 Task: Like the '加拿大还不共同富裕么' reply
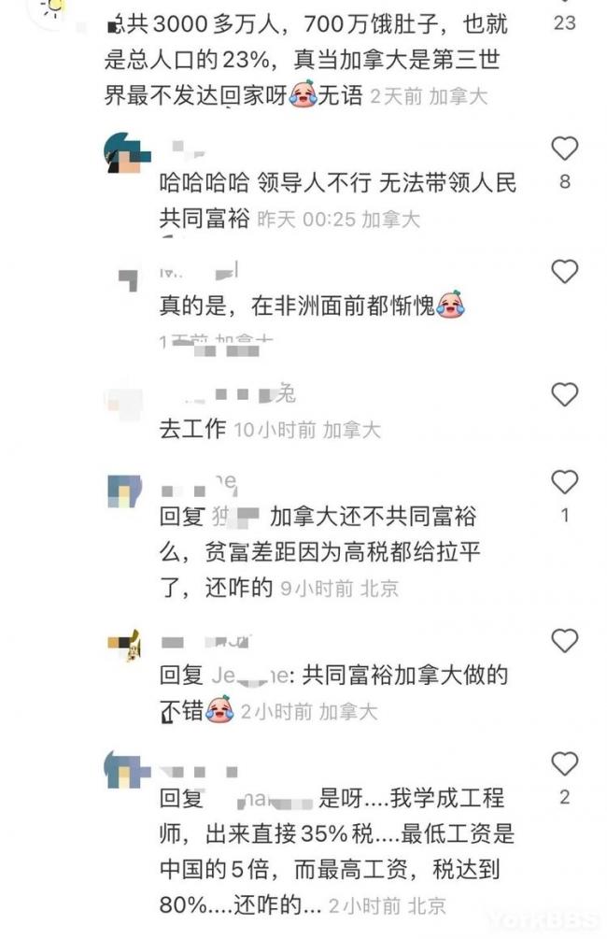pyautogui.click(x=564, y=482)
